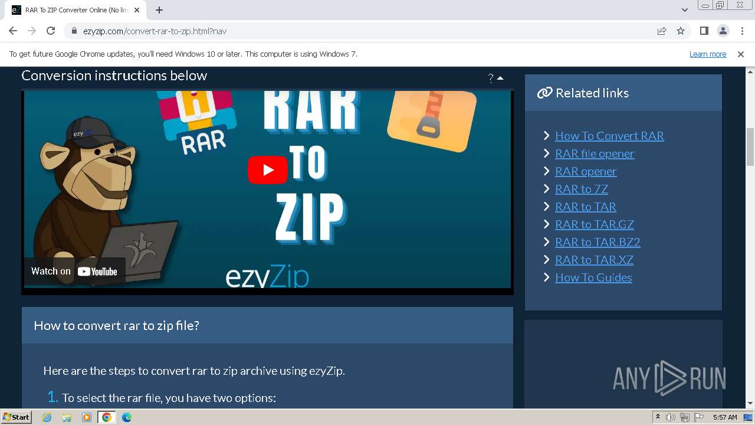Click the Chrome taskbar icon
Screen dimensions: 755x425
[x=107, y=417]
